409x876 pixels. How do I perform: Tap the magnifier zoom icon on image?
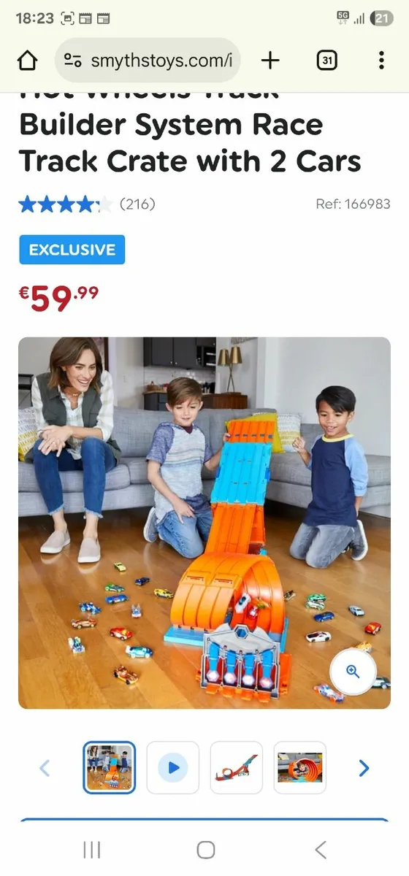pyautogui.click(x=353, y=672)
